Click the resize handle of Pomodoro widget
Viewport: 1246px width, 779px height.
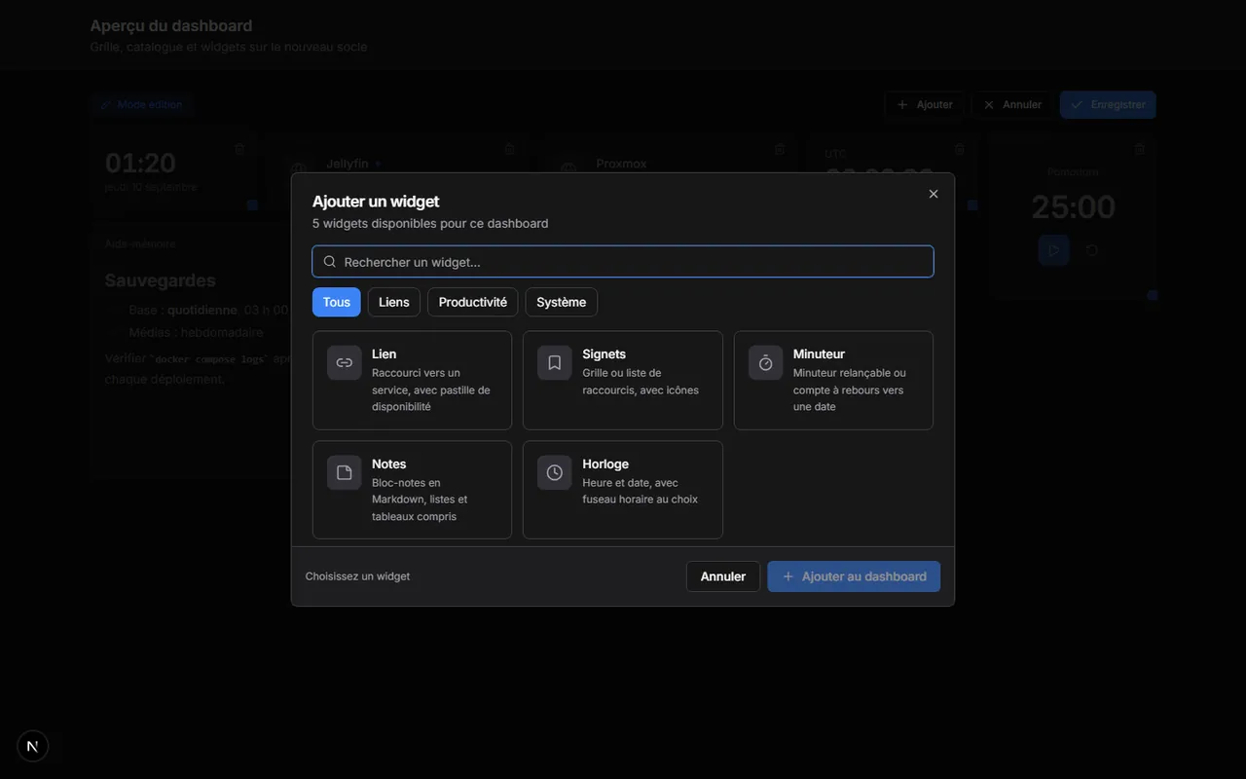coord(1153,295)
